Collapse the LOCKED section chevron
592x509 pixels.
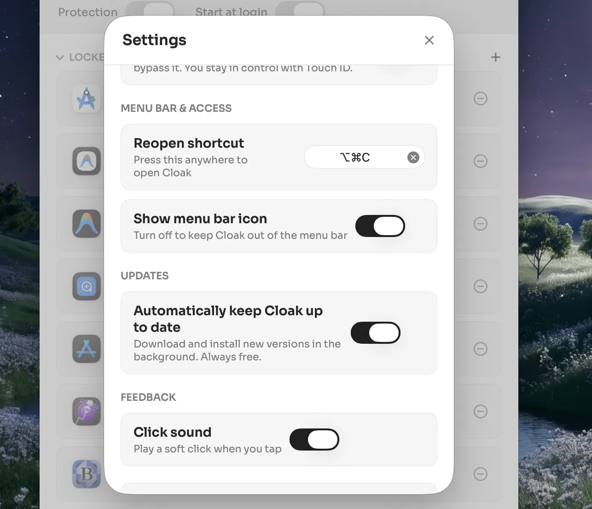click(59, 58)
